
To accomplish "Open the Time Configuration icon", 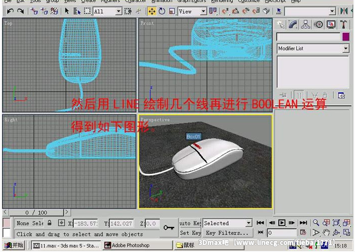I will point(303,232).
